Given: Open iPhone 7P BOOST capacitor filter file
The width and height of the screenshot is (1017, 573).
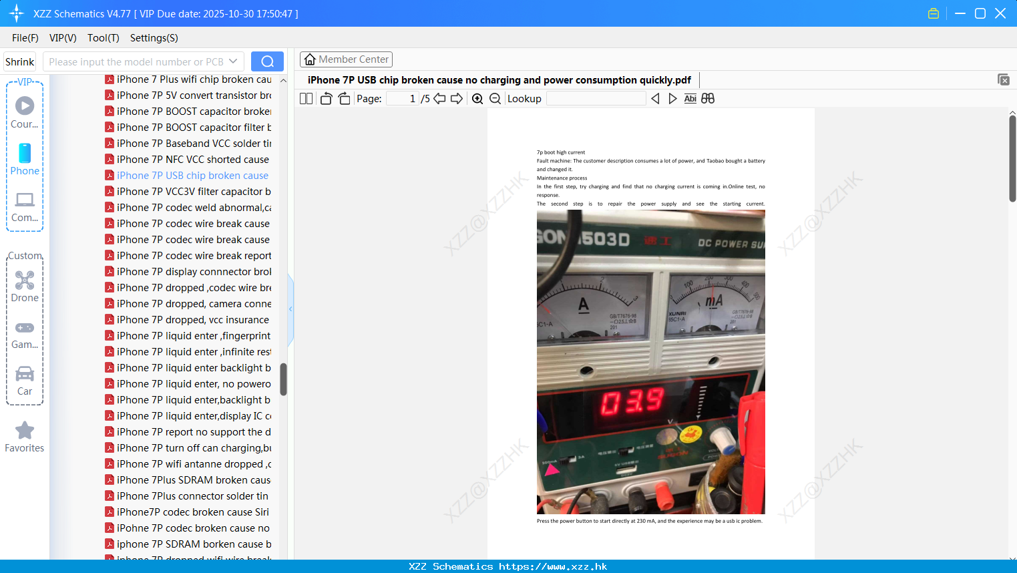Looking at the screenshot, I should click(x=188, y=128).
